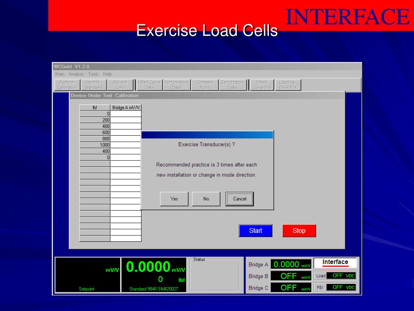Screen dimensions: 414x311
Task: Click the Status box
Action: pos(215,275)
